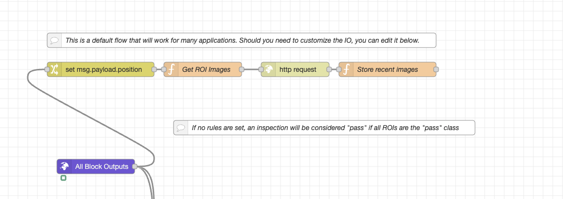
Task: Select comment text about 'pass' class ROIs
Action: pos(325,128)
